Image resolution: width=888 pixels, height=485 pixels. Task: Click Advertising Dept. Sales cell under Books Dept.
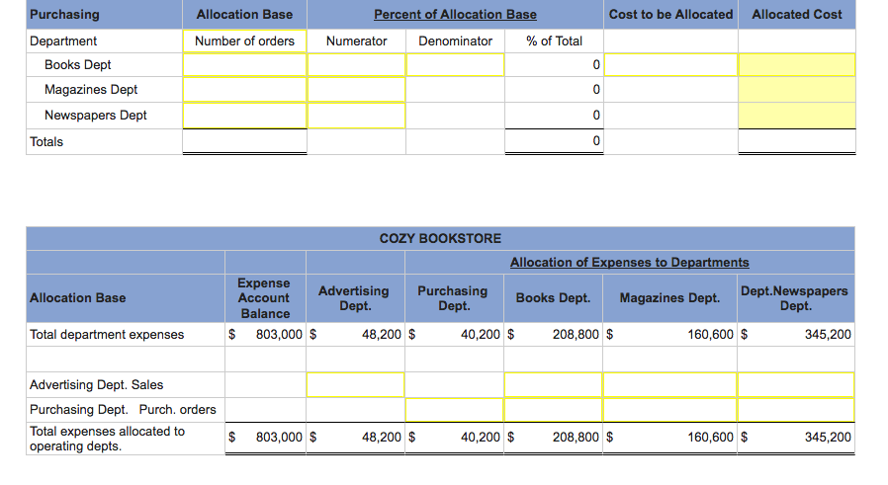554,385
